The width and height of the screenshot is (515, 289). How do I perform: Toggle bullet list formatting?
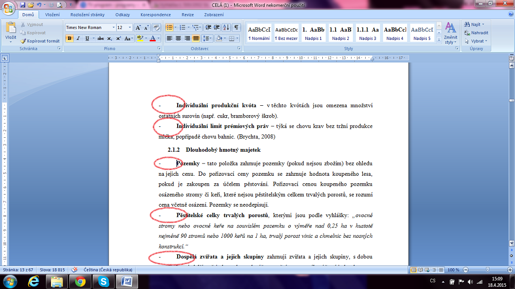point(170,28)
